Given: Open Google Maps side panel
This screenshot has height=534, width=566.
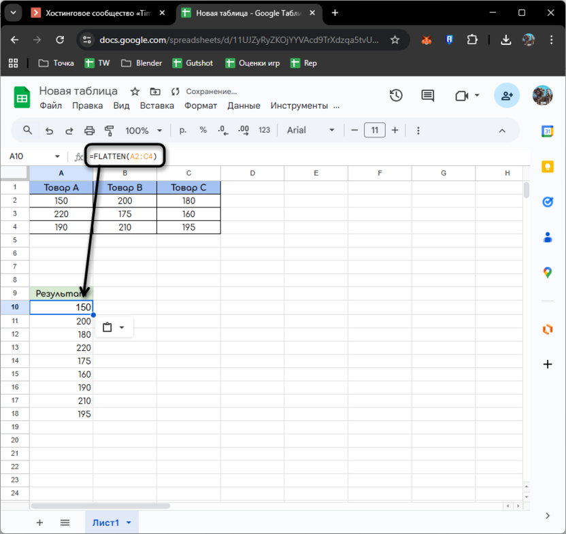Looking at the screenshot, I should pos(548,273).
